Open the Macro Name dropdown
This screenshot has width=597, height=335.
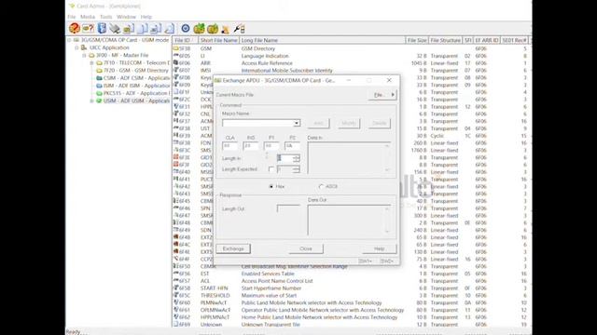tap(297, 123)
